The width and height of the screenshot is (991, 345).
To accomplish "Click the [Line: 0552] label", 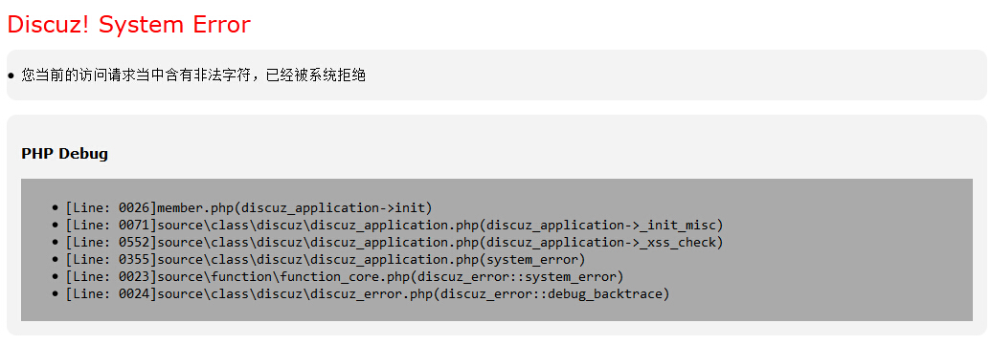I will [111, 242].
